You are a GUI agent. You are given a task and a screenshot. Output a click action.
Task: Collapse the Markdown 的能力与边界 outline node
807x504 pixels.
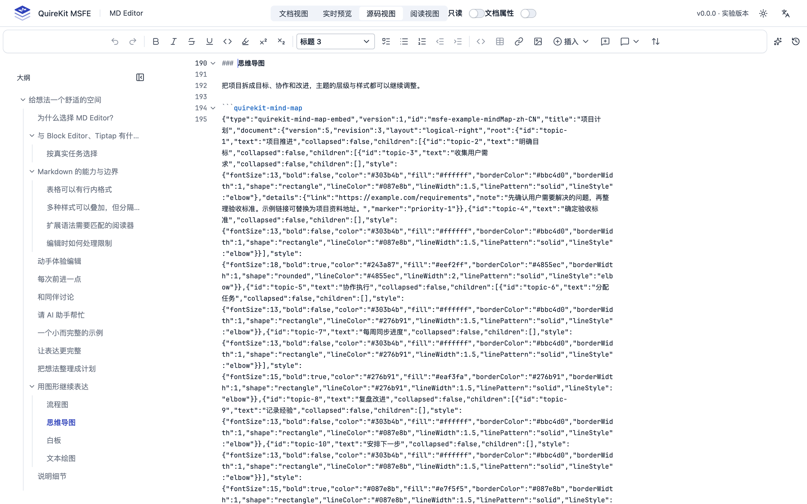pos(32,171)
